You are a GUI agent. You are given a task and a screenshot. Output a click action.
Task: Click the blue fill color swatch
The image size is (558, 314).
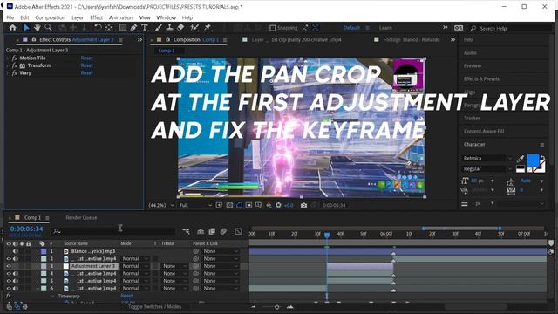coord(533,160)
